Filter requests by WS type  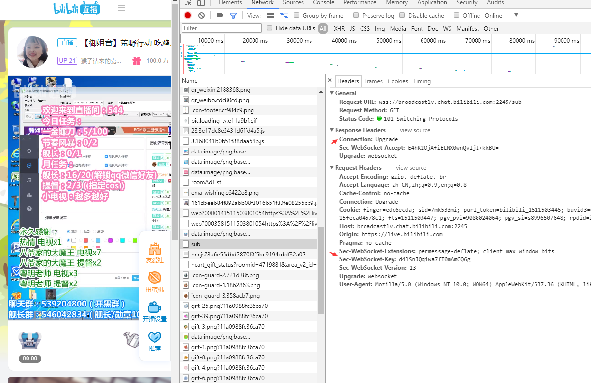point(447,29)
